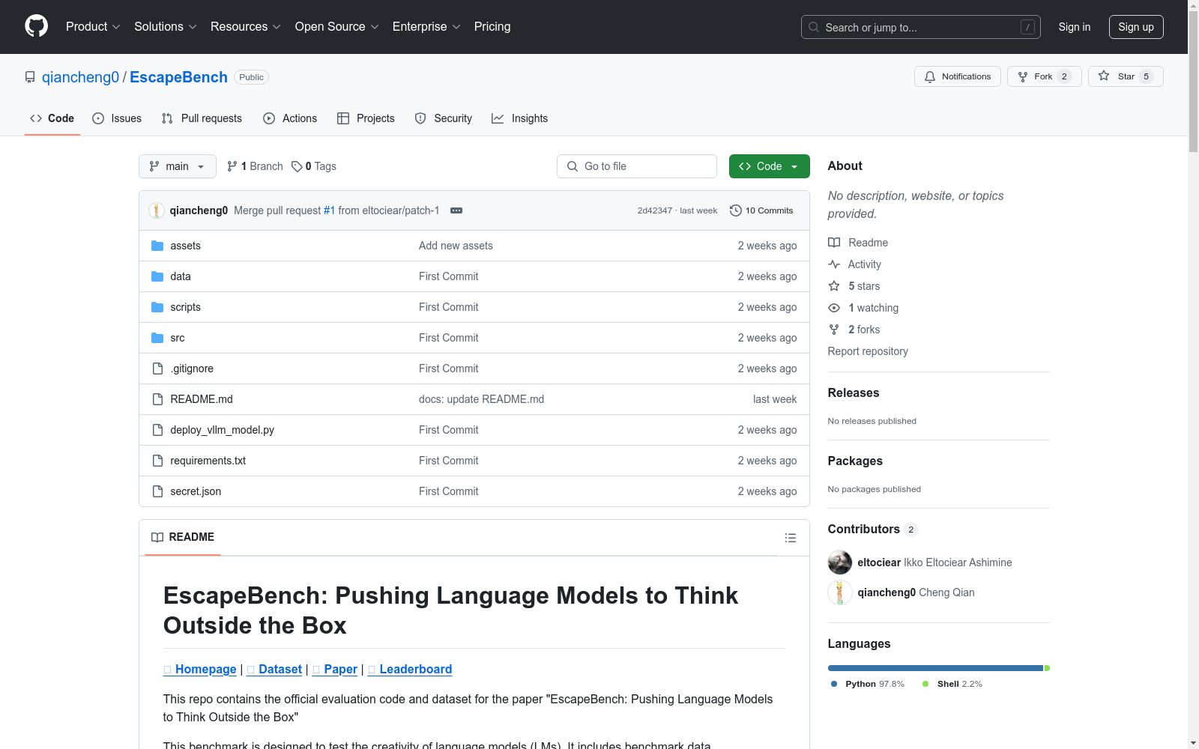This screenshot has height=749, width=1199.
Task: Open the data folder
Action: pos(181,276)
